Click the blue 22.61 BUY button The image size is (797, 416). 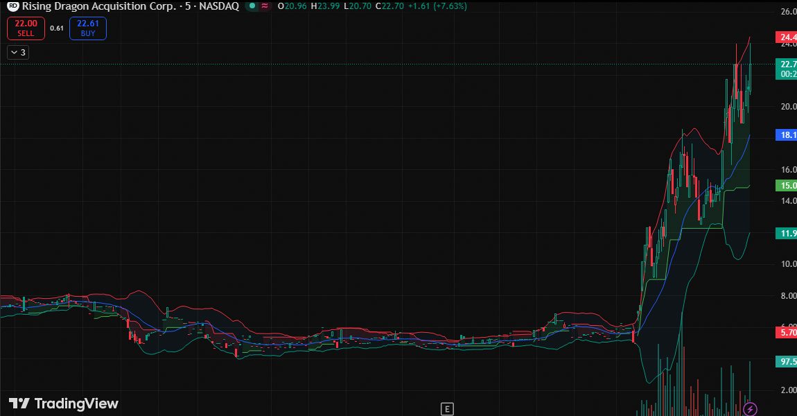tap(88, 28)
